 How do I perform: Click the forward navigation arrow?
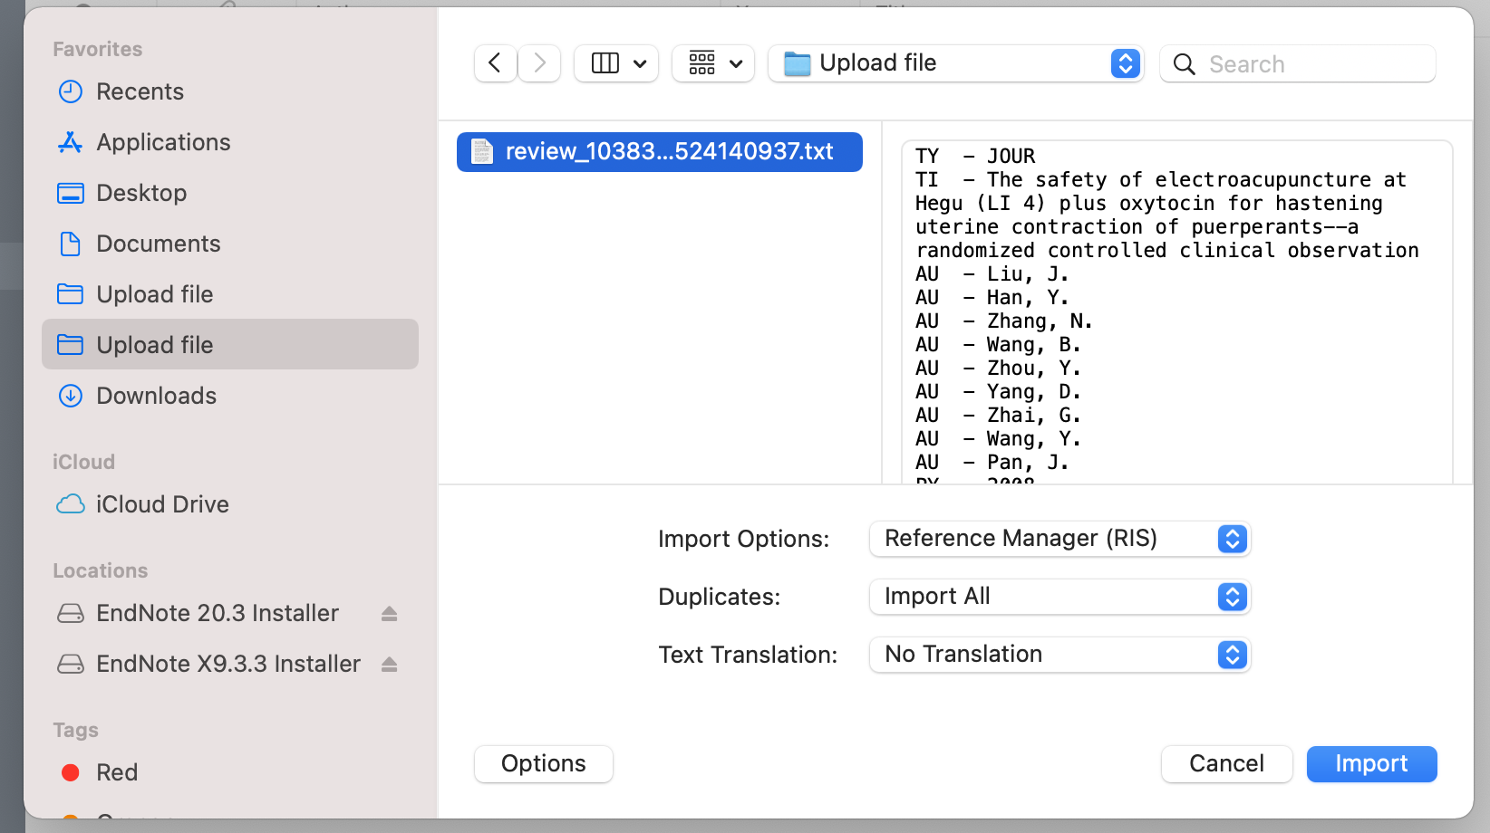pos(539,63)
